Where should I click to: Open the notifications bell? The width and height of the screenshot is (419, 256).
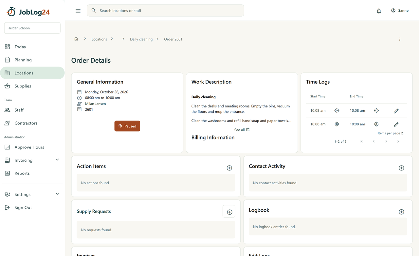(379, 11)
